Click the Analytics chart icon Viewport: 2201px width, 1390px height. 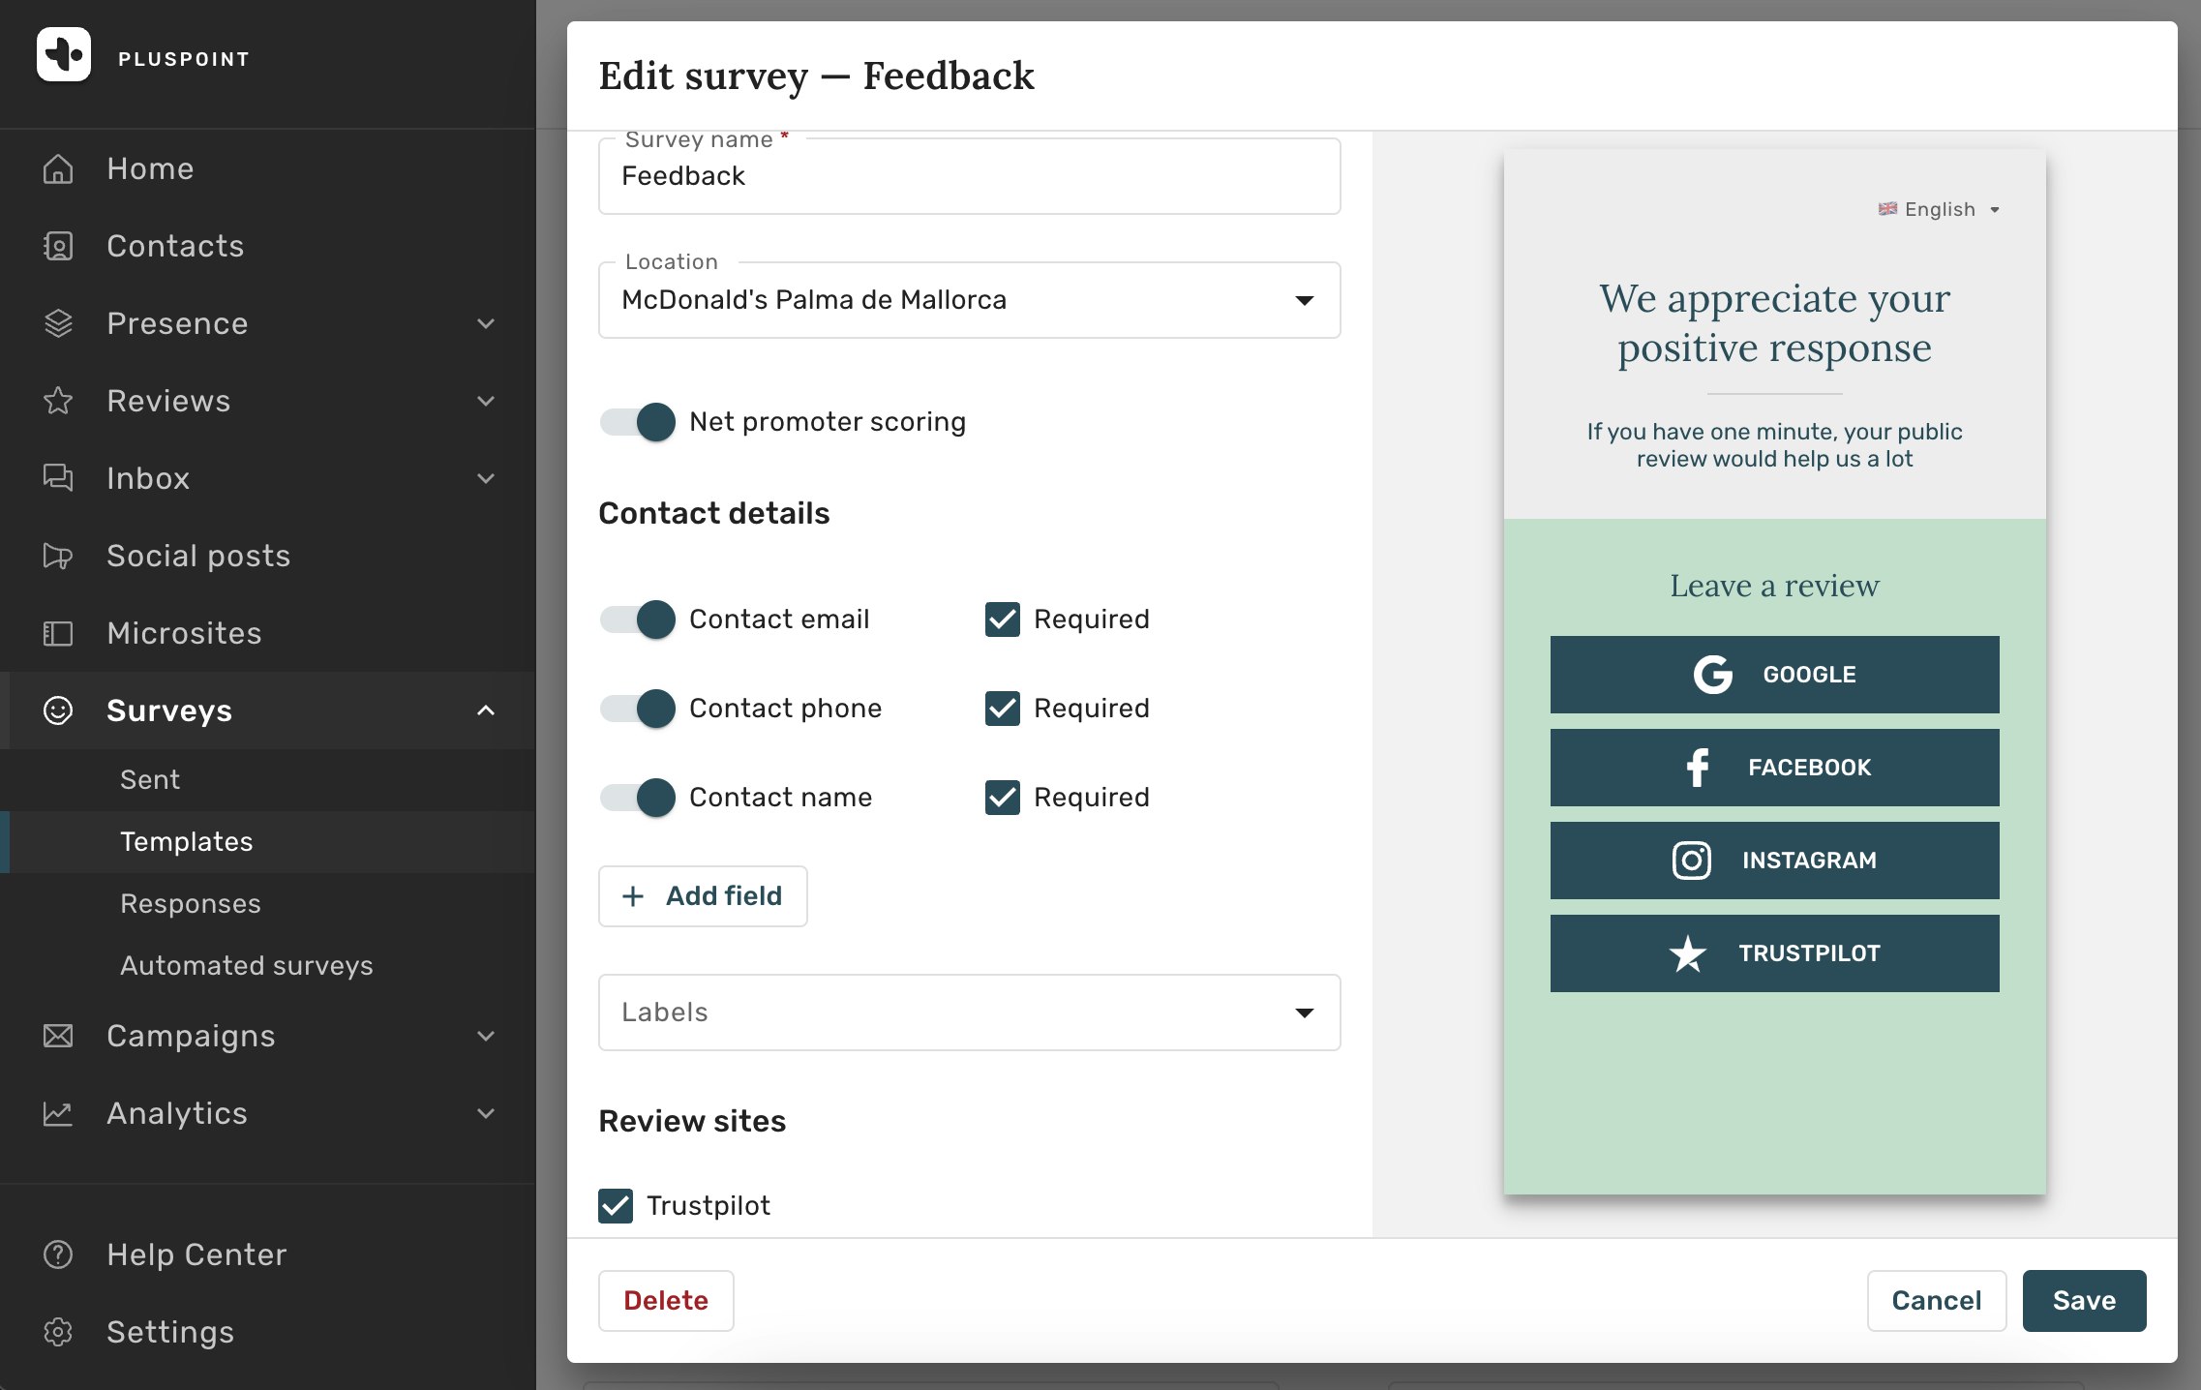coord(58,1113)
